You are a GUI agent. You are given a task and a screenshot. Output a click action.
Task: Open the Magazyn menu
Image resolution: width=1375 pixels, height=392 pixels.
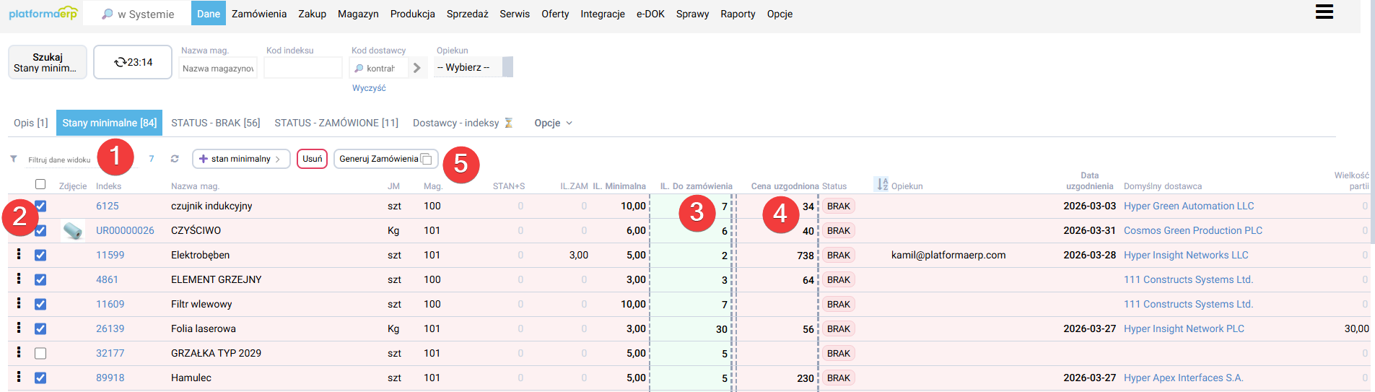tap(358, 14)
